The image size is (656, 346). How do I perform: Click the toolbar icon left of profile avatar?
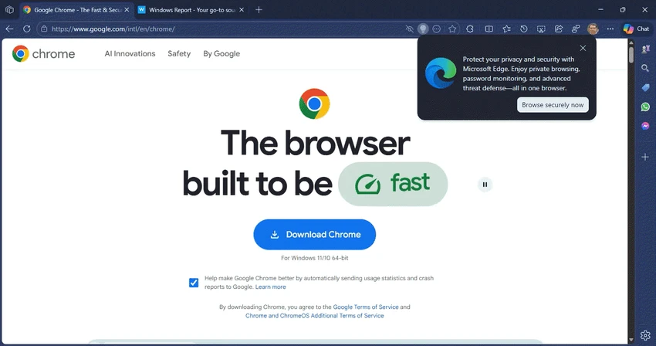point(576,29)
